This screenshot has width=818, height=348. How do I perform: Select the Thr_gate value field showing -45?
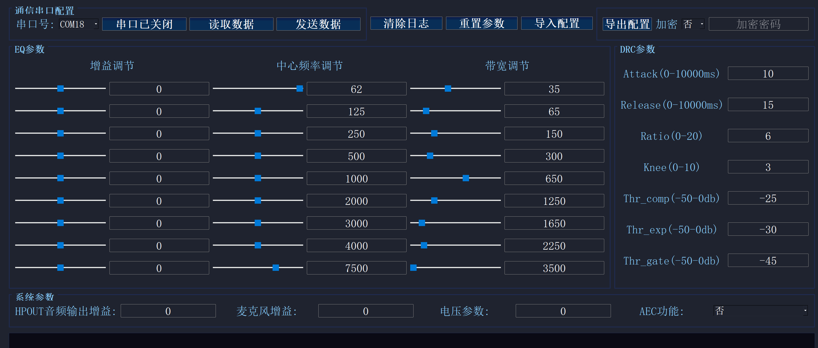coord(768,261)
